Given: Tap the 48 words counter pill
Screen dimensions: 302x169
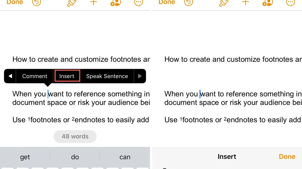Looking at the screenshot, I should click(75, 136).
